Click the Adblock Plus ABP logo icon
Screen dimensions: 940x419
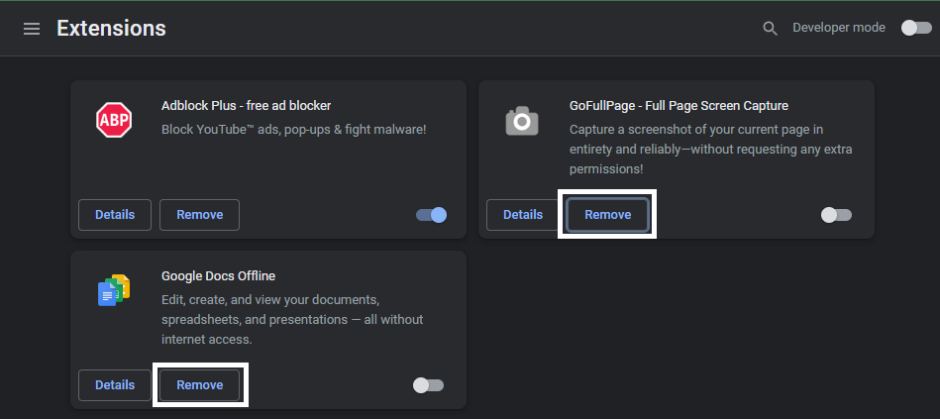coord(114,120)
